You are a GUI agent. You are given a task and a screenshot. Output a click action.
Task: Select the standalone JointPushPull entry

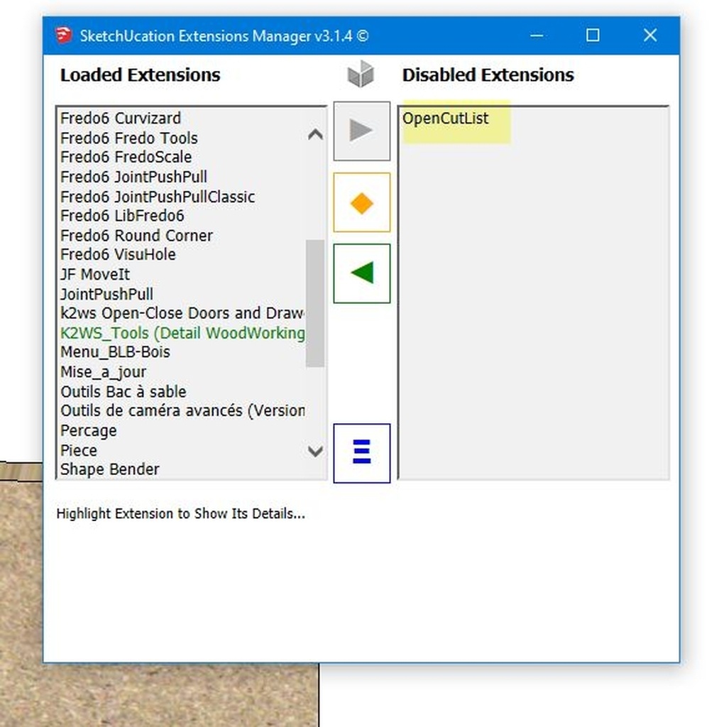click(106, 295)
